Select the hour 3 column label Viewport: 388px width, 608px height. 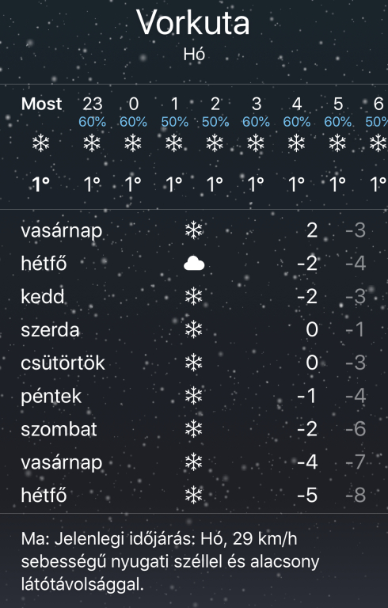(x=256, y=104)
